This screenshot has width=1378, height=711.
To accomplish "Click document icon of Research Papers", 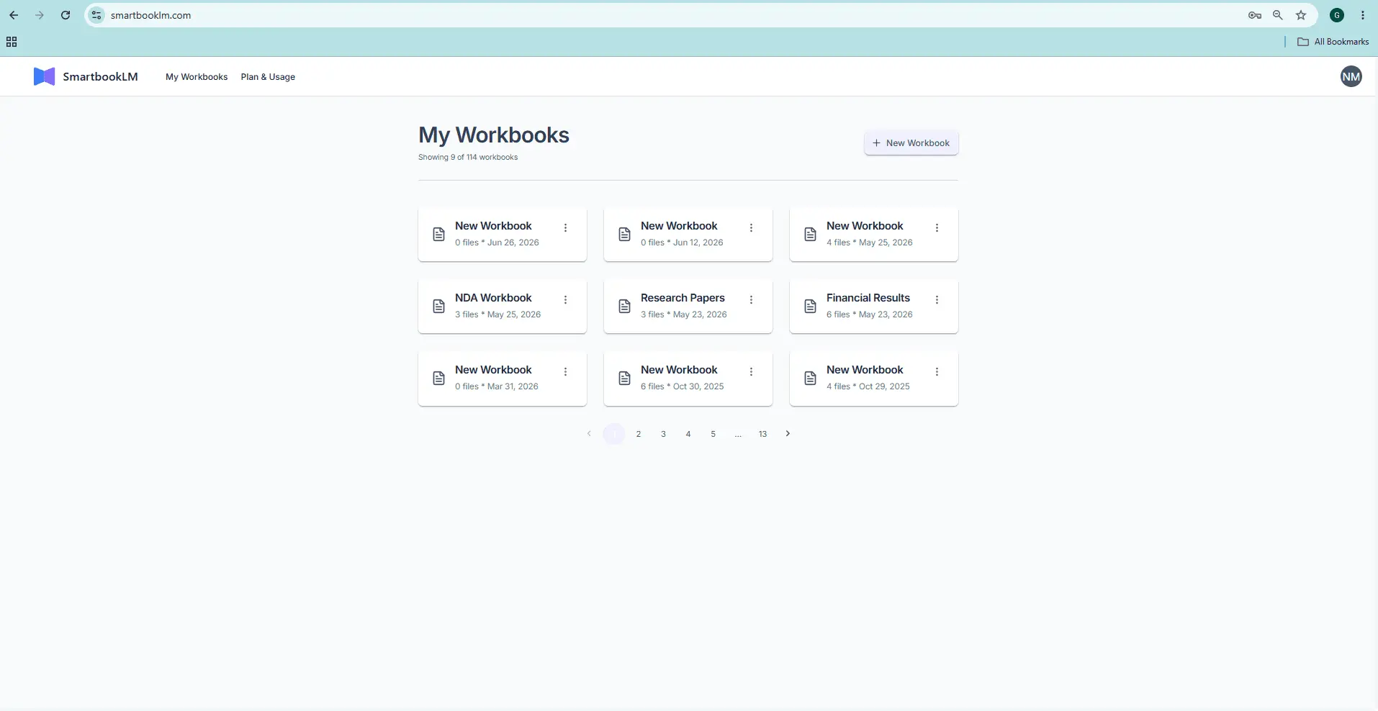I will [624, 306].
